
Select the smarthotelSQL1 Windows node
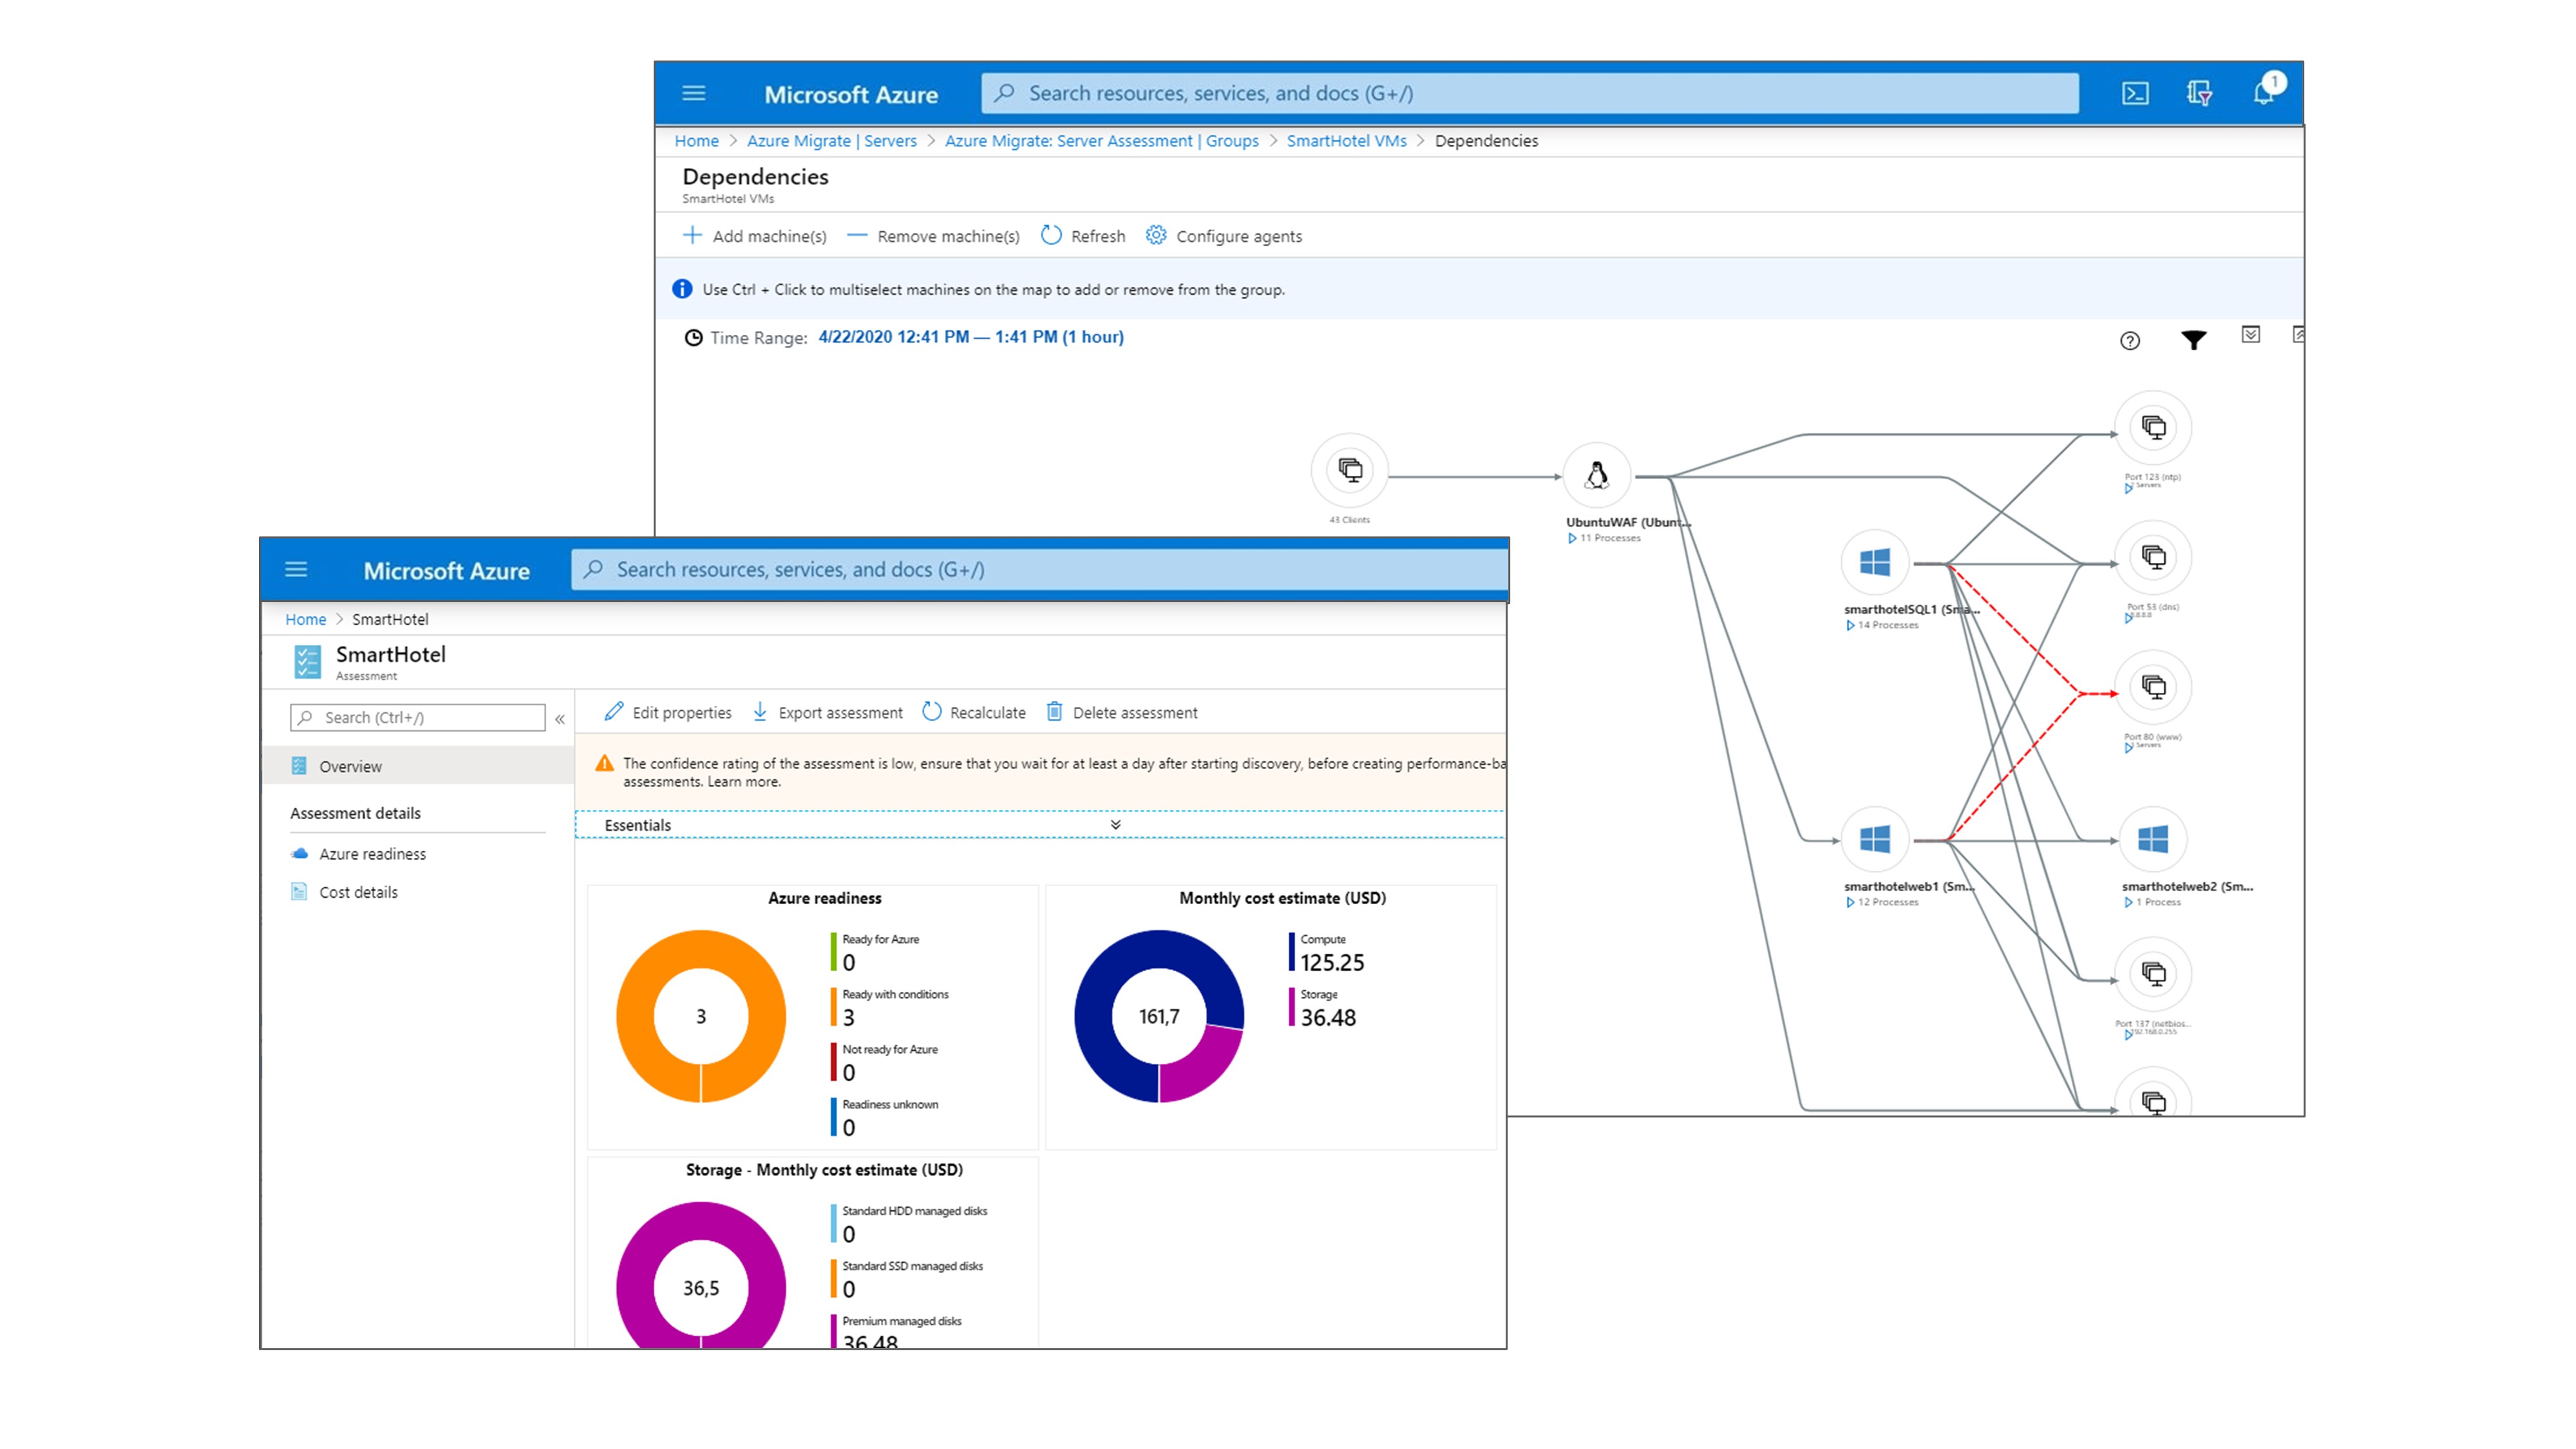click(x=1874, y=562)
